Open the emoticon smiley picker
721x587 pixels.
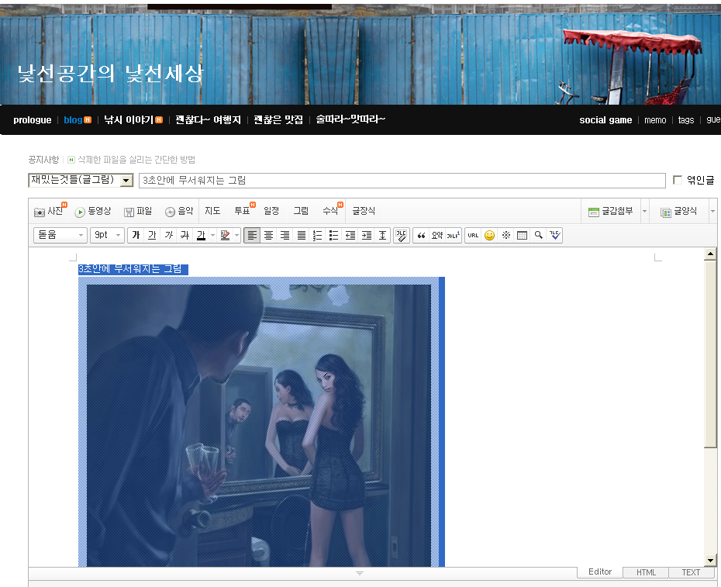[490, 235]
